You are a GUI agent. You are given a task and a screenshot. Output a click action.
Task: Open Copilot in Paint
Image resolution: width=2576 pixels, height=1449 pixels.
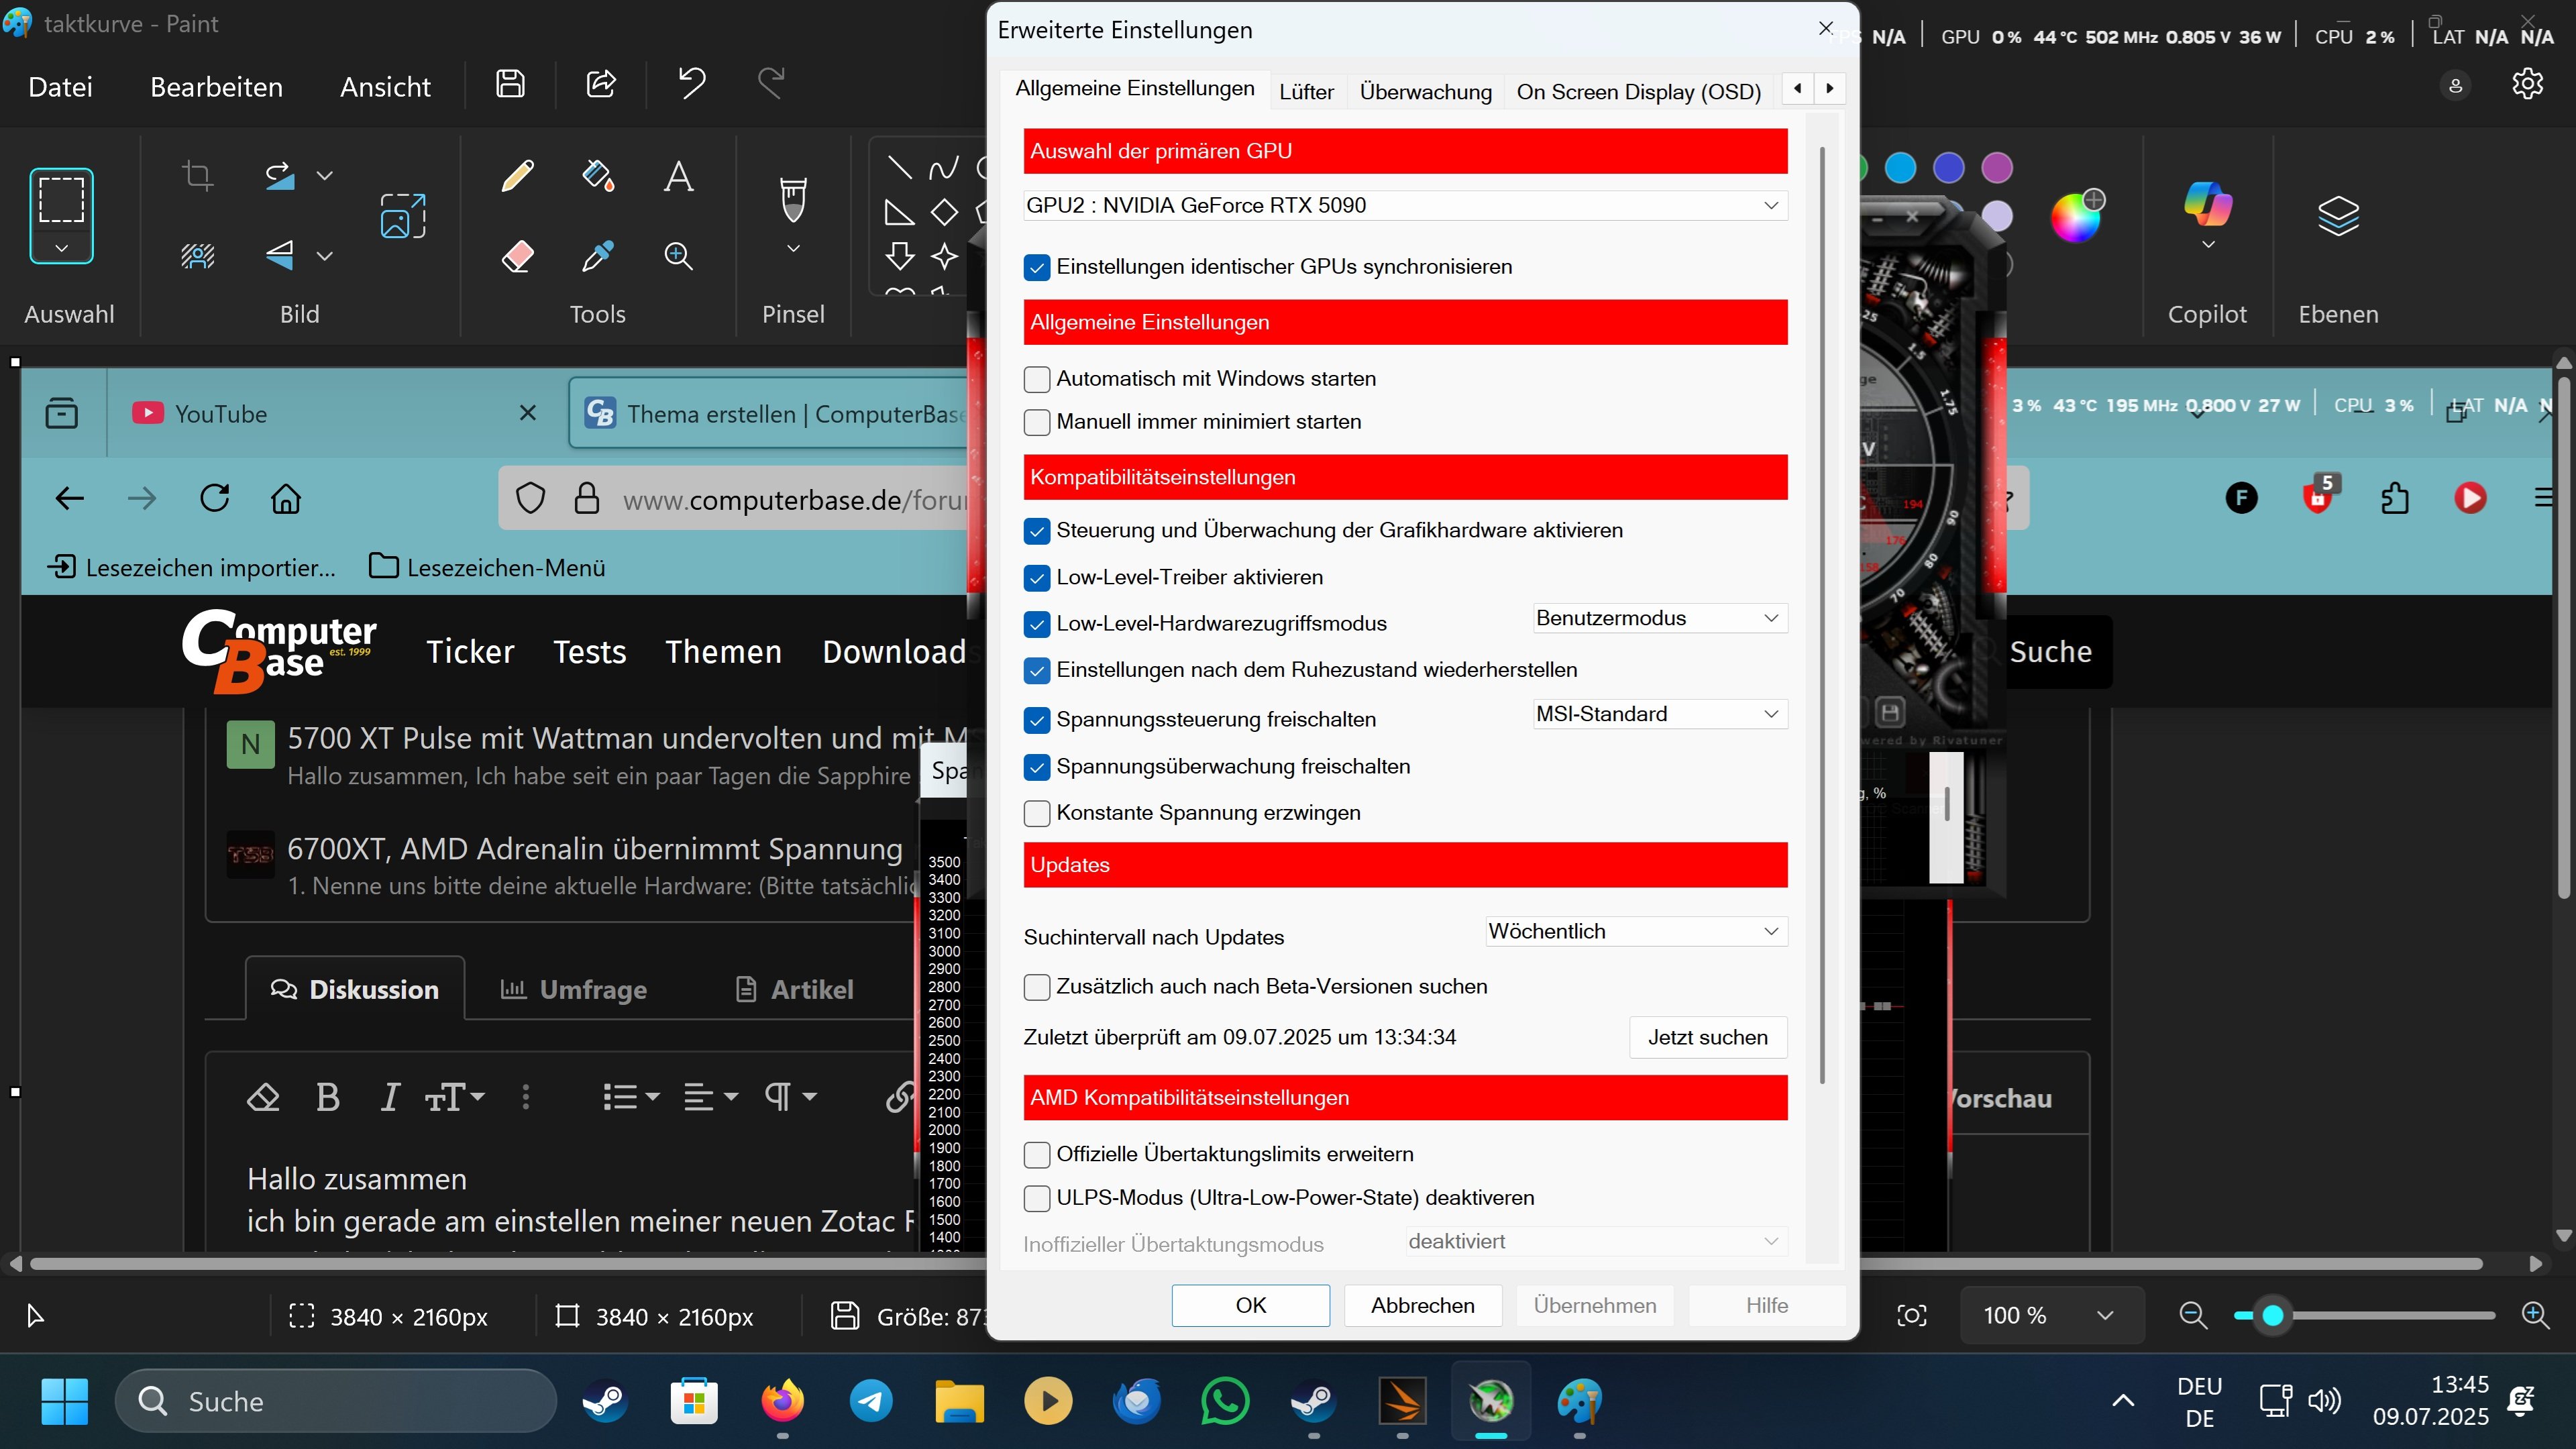coord(2207,205)
